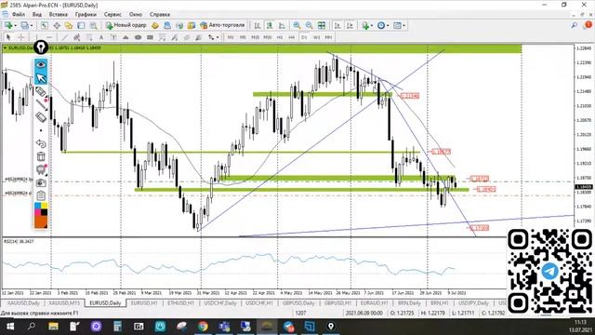This screenshot has height=335, width=595.
Task: Tile chart windows icon
Action: click(x=322, y=25)
